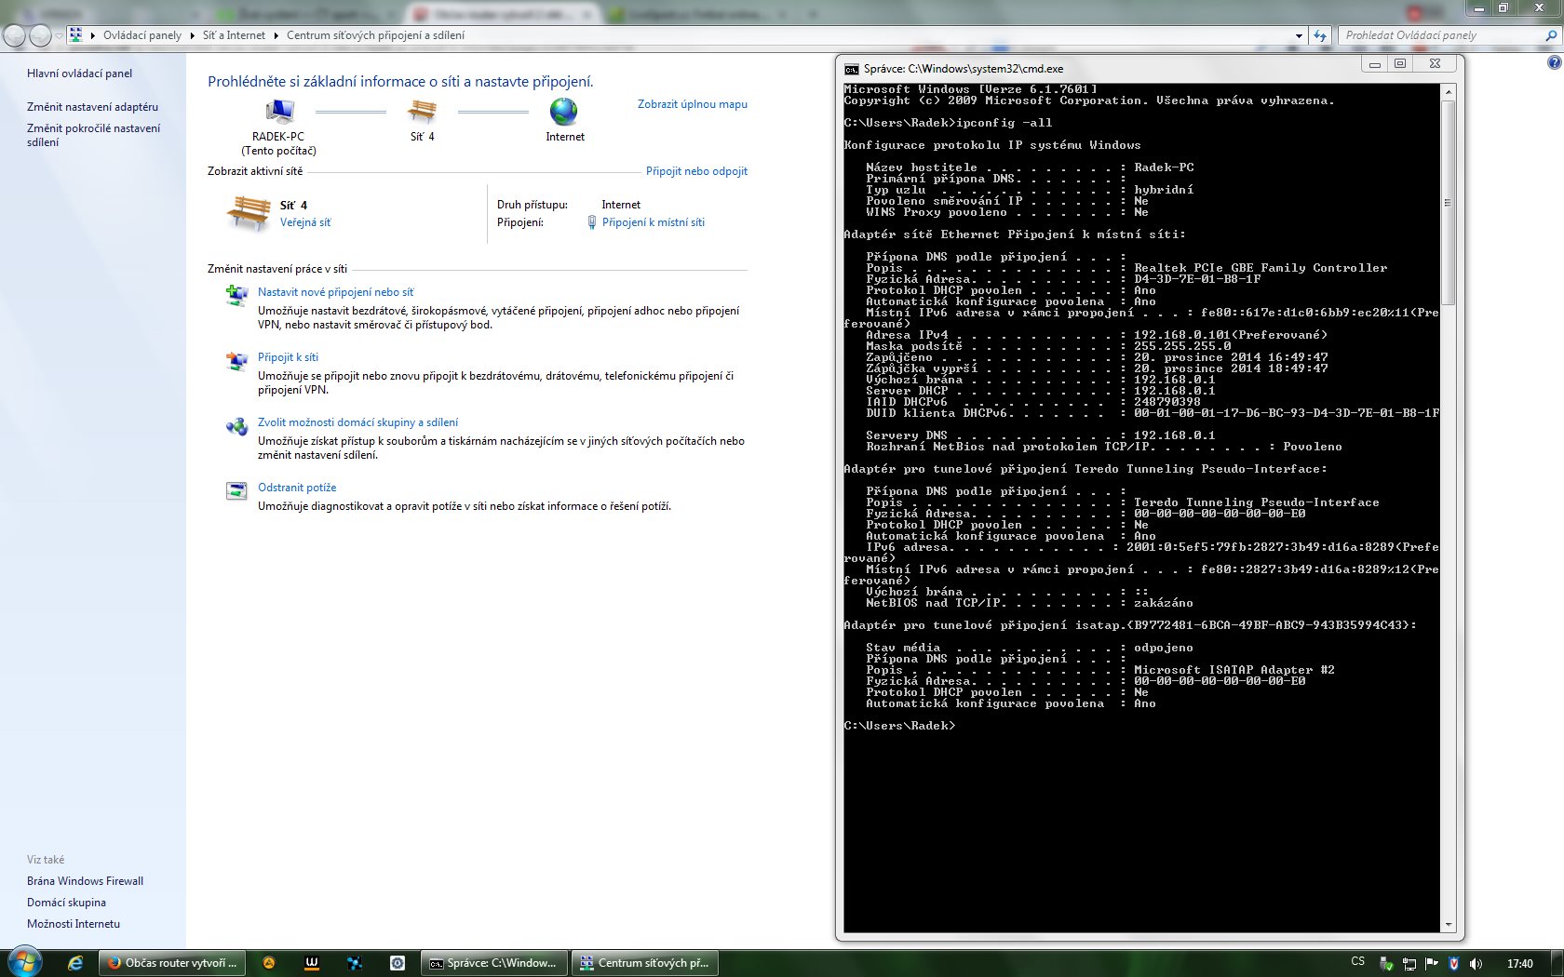Viewport: 1564px width, 977px height.
Task: Click the blue network-style taskbar icon
Action: pyautogui.click(x=355, y=963)
